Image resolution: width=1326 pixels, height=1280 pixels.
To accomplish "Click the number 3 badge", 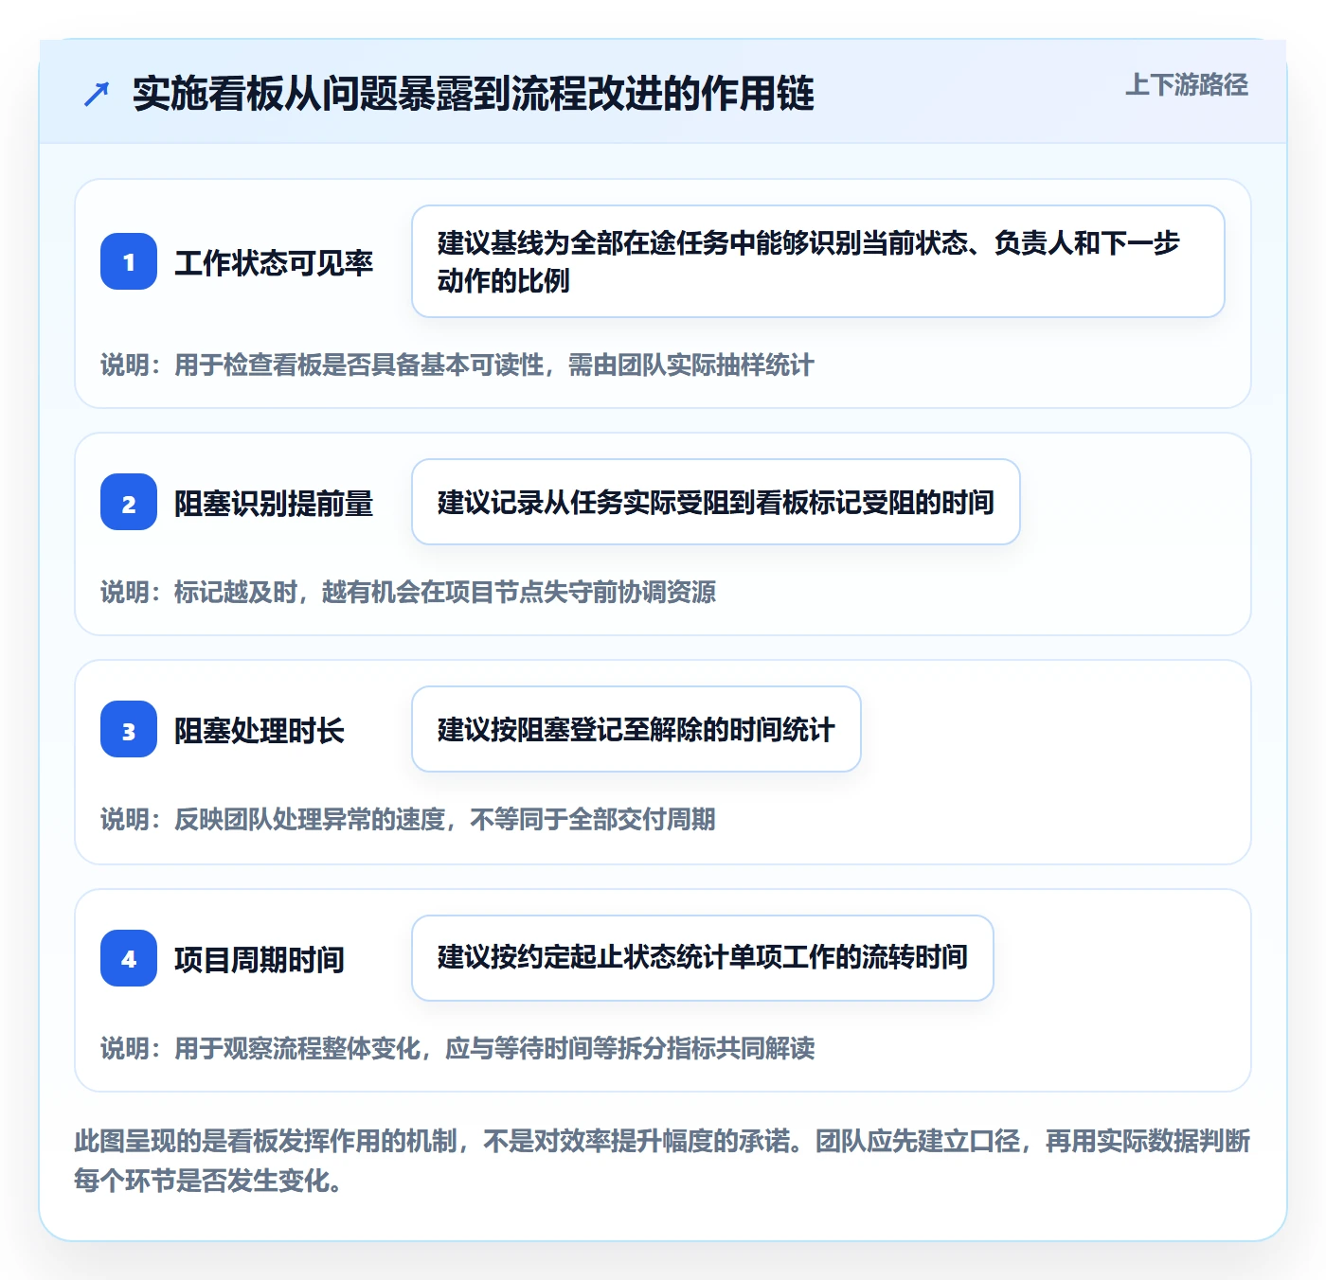I will click(129, 729).
